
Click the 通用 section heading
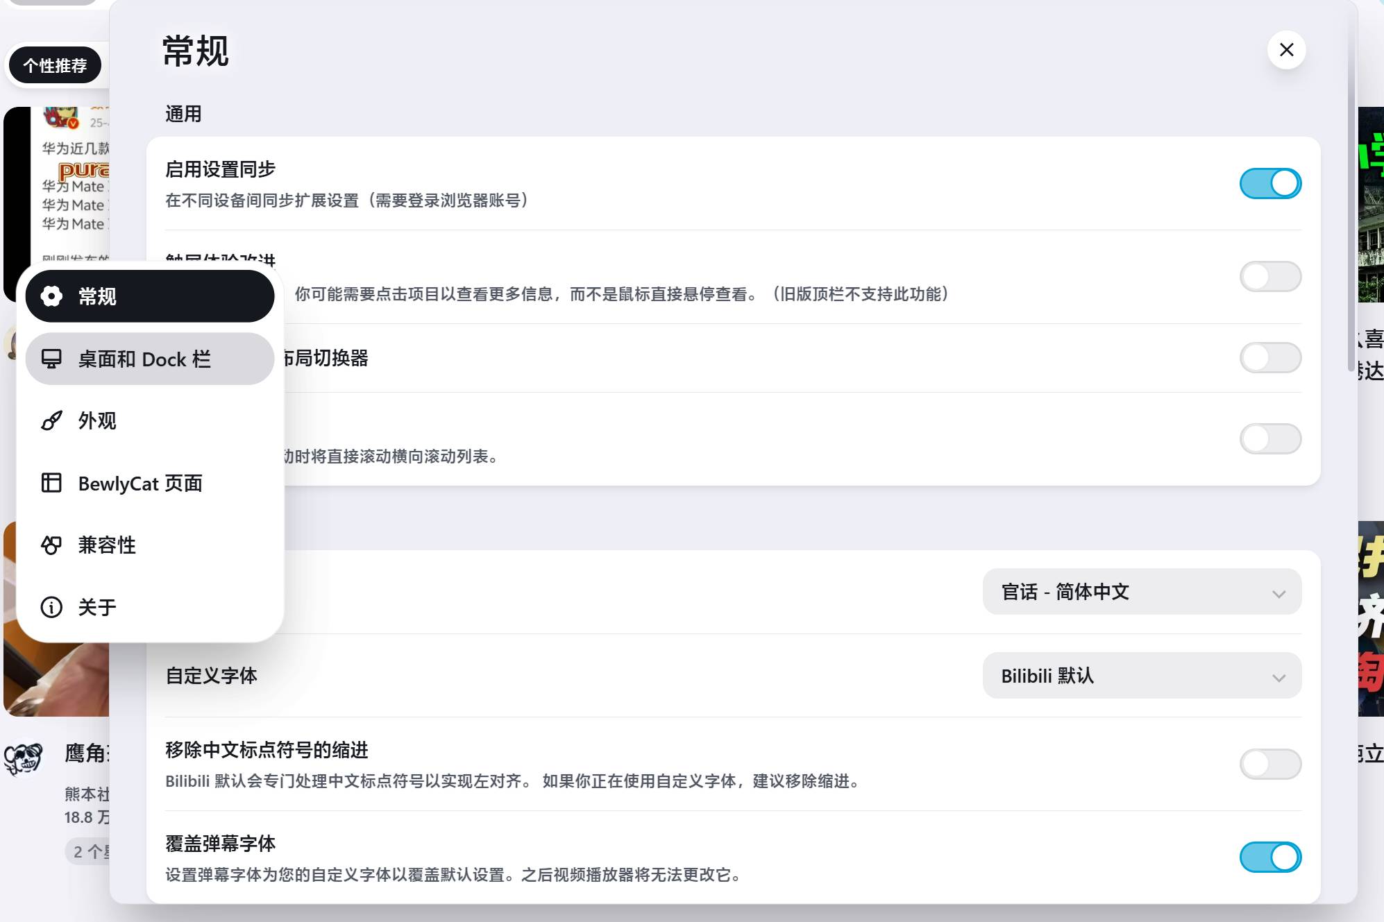(x=183, y=114)
